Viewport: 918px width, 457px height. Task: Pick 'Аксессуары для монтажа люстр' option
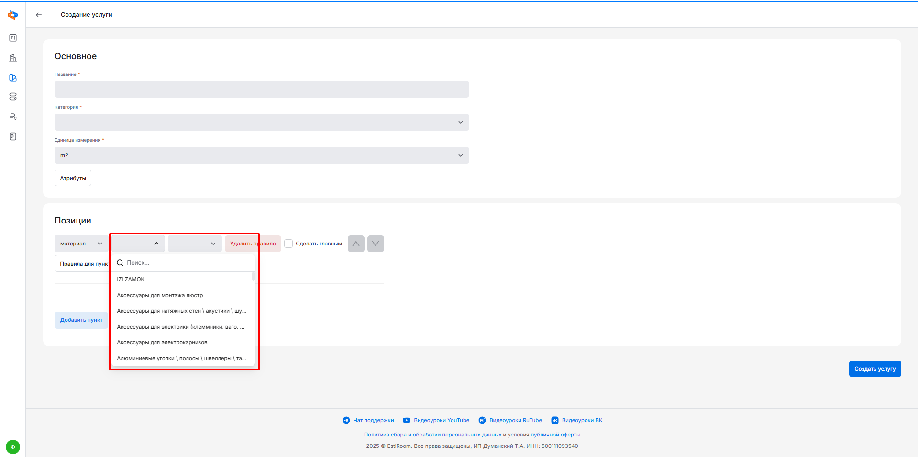pos(160,295)
